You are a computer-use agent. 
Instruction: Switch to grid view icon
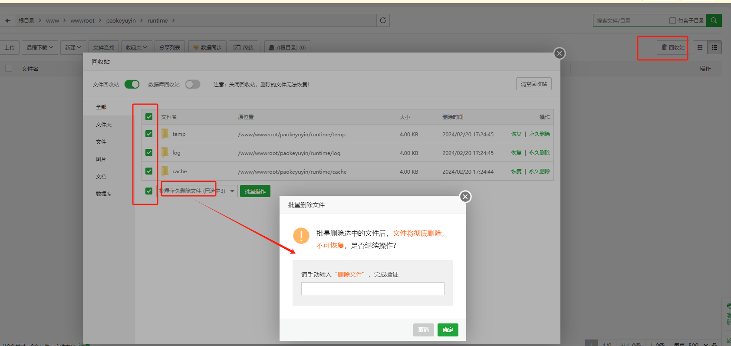[700, 48]
